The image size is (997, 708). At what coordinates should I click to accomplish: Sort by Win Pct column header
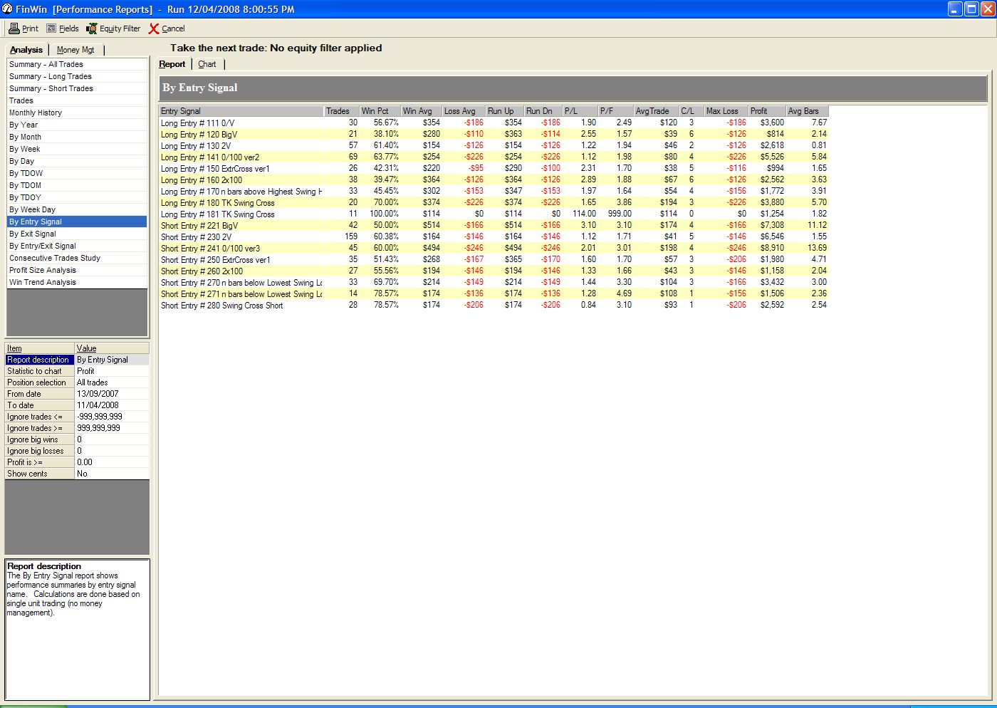[x=378, y=111]
